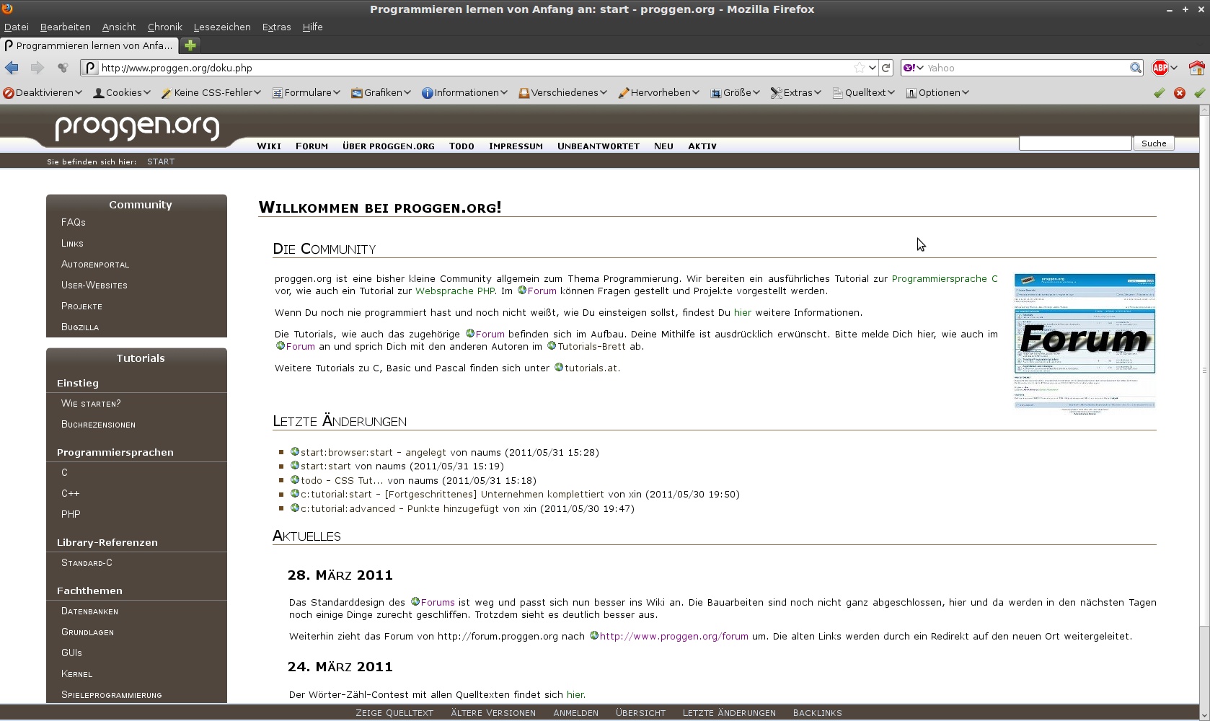Click the reload page icon
The width and height of the screenshot is (1210, 721).
pyautogui.click(x=886, y=68)
